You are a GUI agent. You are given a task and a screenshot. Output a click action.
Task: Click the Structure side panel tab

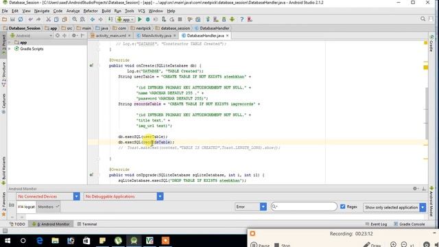click(x=3, y=74)
